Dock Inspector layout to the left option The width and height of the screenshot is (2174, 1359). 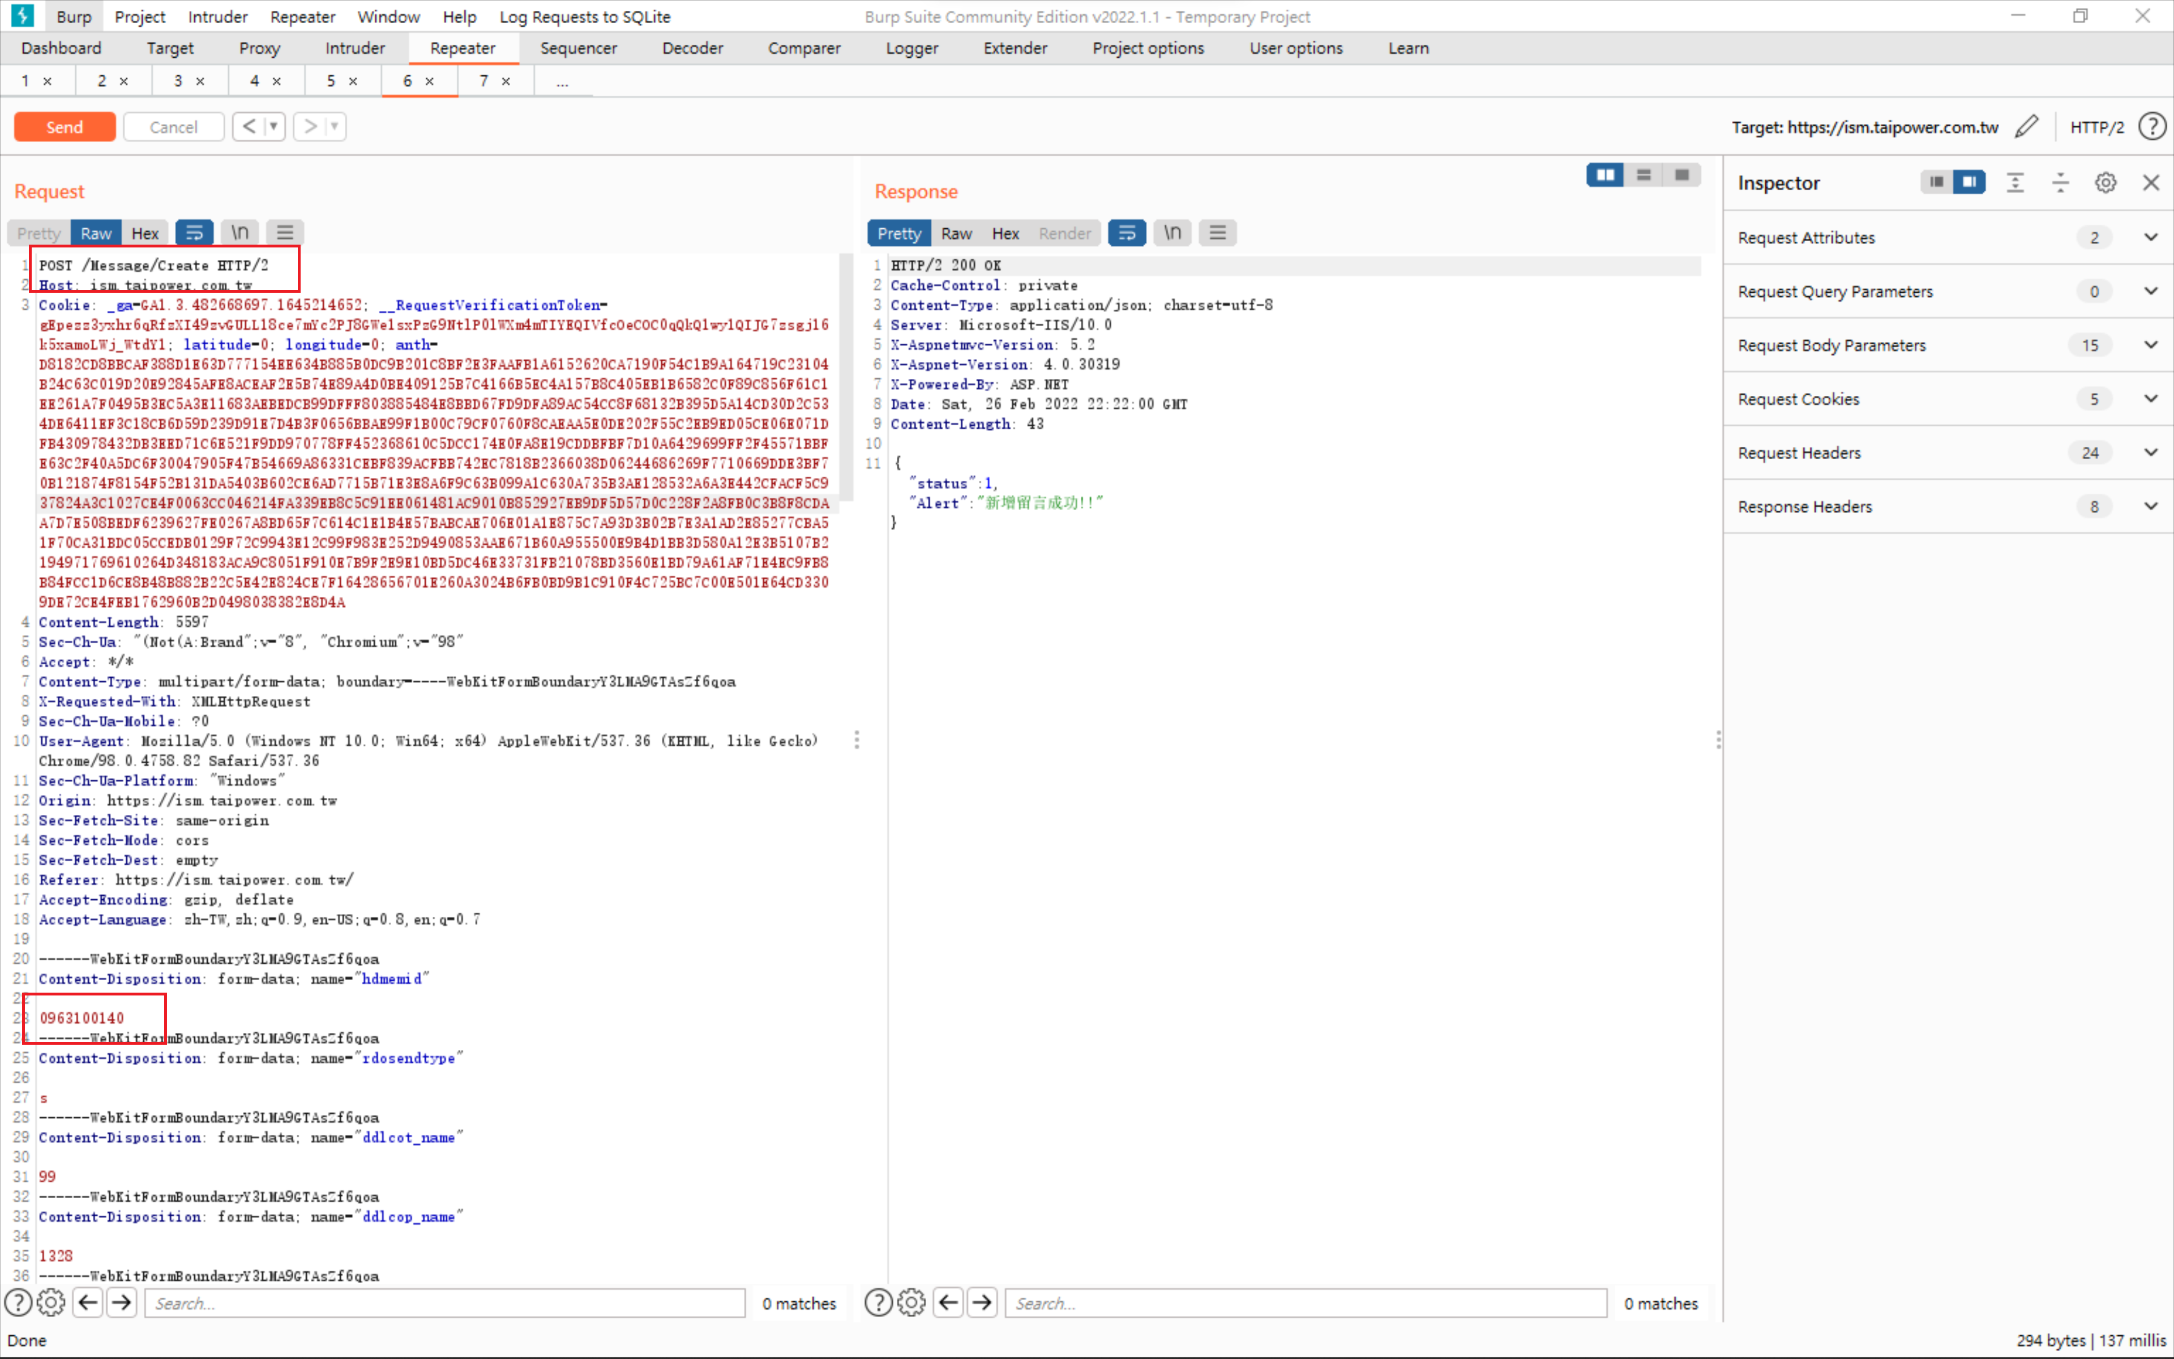point(1937,182)
